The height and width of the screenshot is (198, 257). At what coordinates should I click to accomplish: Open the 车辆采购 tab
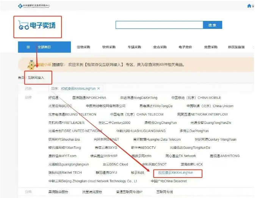[x=135, y=47]
